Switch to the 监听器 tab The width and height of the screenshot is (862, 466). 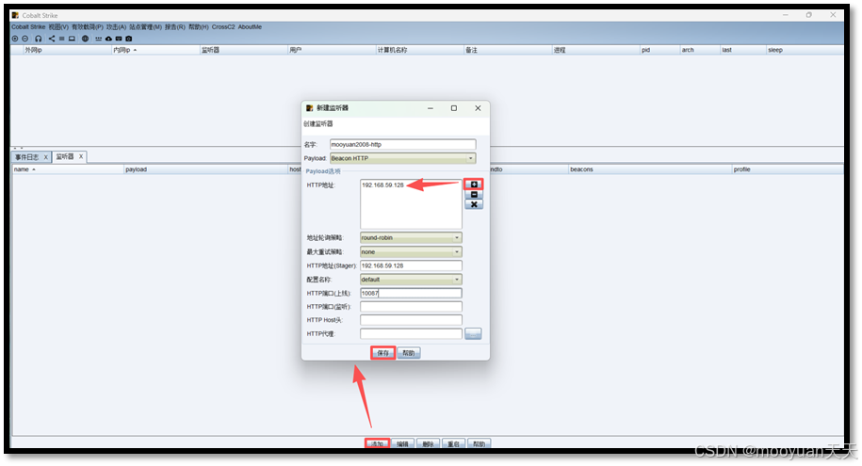coord(65,156)
